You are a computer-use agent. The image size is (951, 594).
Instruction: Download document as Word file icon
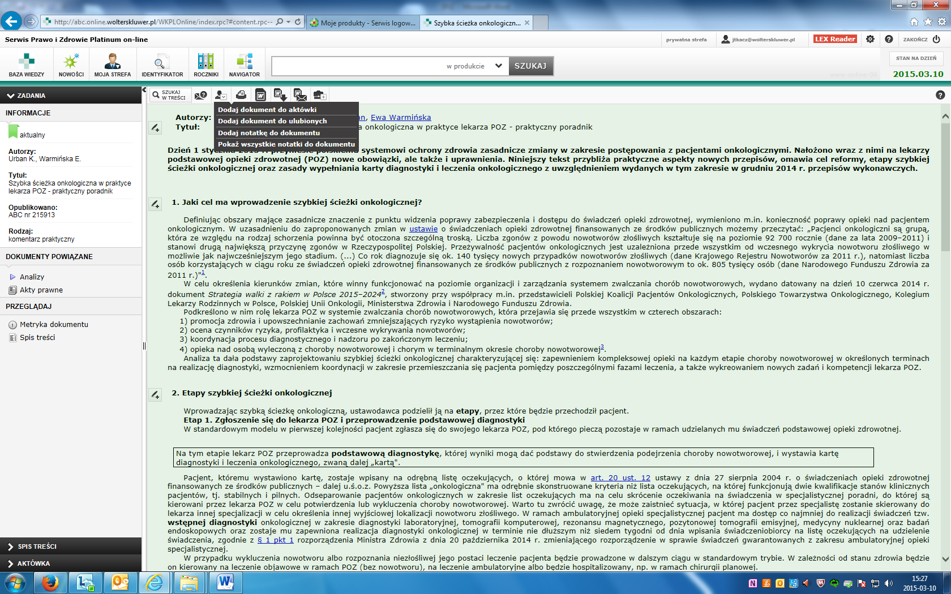[x=280, y=95]
